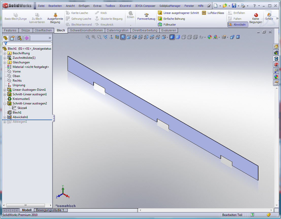The height and width of the screenshot is (219, 281).
Task: Click Linear ausgetragener Schnitt button
Action: [x=178, y=13]
